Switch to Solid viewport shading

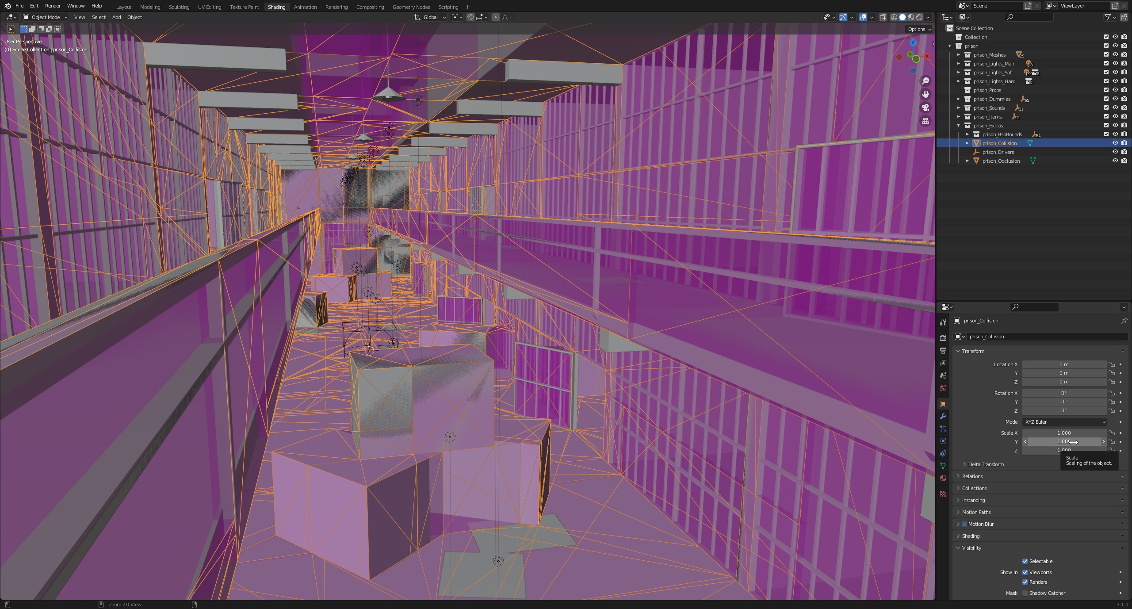click(x=903, y=17)
